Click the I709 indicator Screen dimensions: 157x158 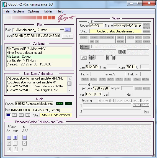click(x=130, y=37)
